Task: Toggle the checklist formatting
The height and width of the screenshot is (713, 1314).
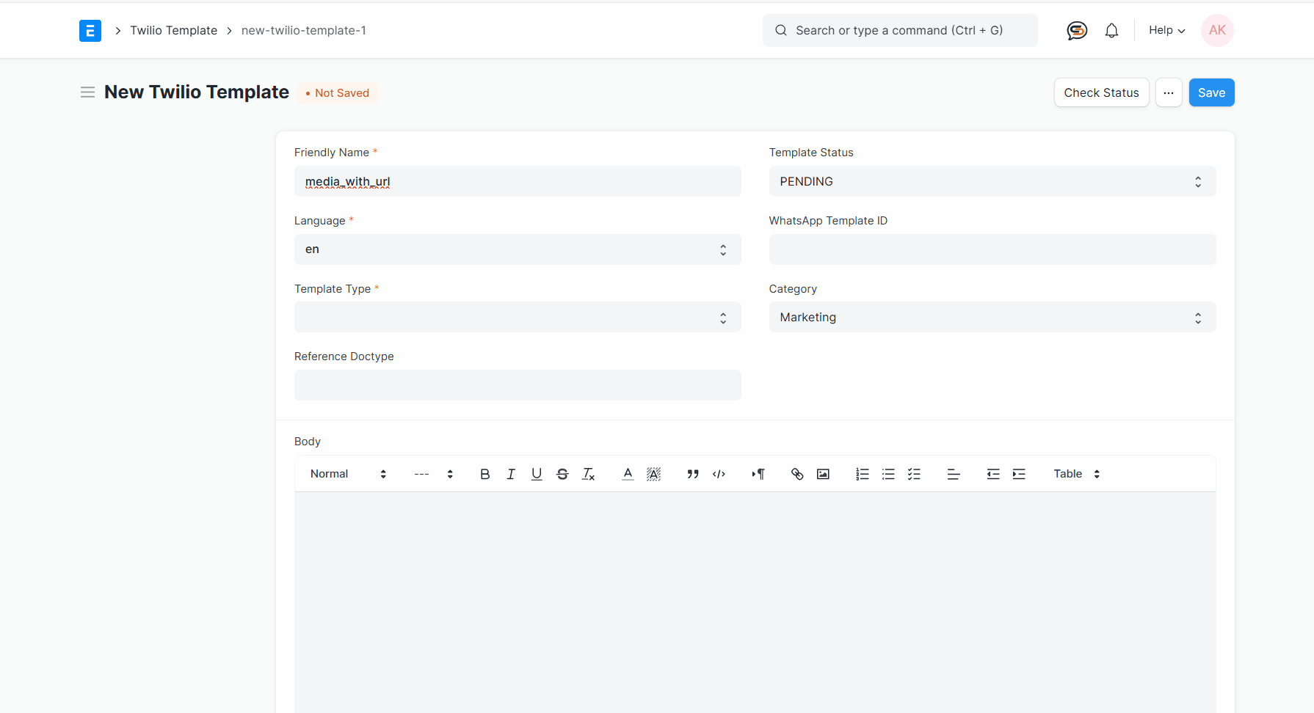Action: 914,474
